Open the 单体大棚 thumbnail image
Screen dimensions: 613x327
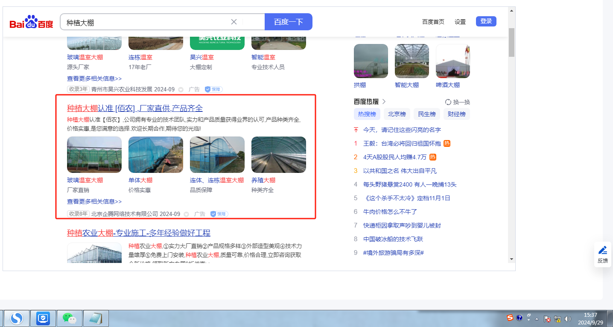155,155
